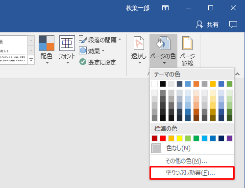The width and height of the screenshot is (245, 188).
Task: Click the 共有 share button label
Action: [x=213, y=25]
